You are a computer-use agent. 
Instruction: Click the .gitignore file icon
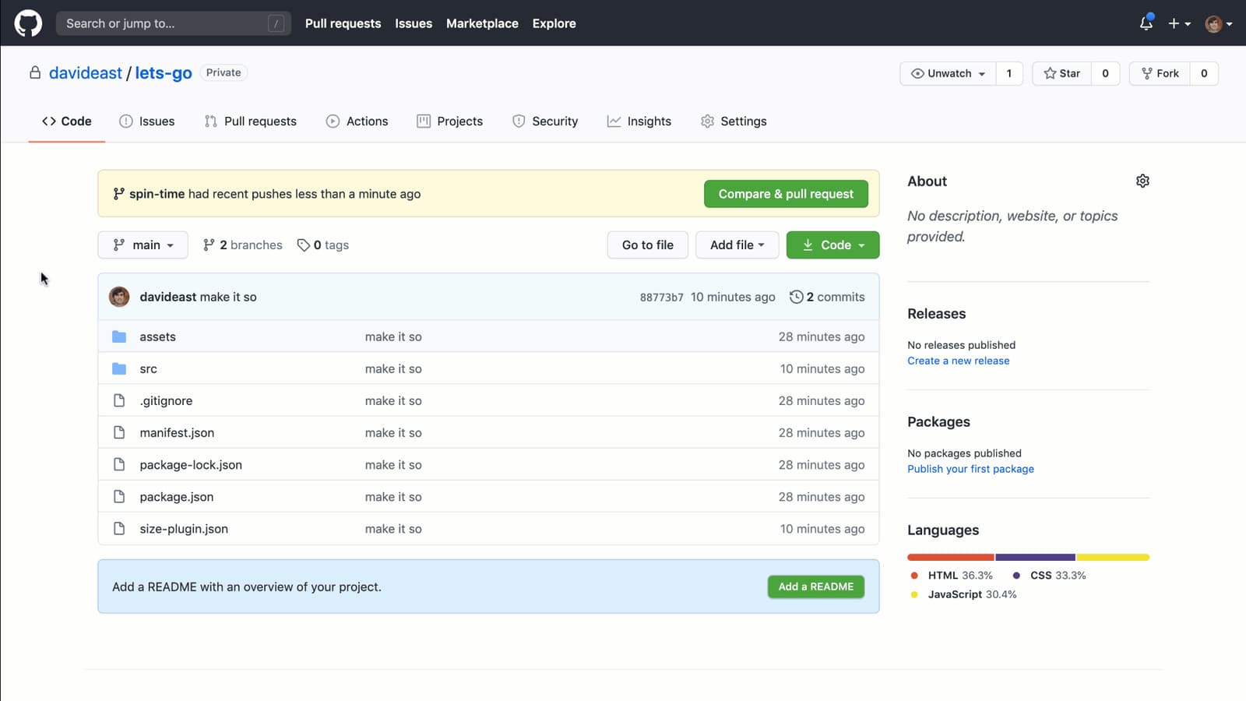(x=119, y=400)
